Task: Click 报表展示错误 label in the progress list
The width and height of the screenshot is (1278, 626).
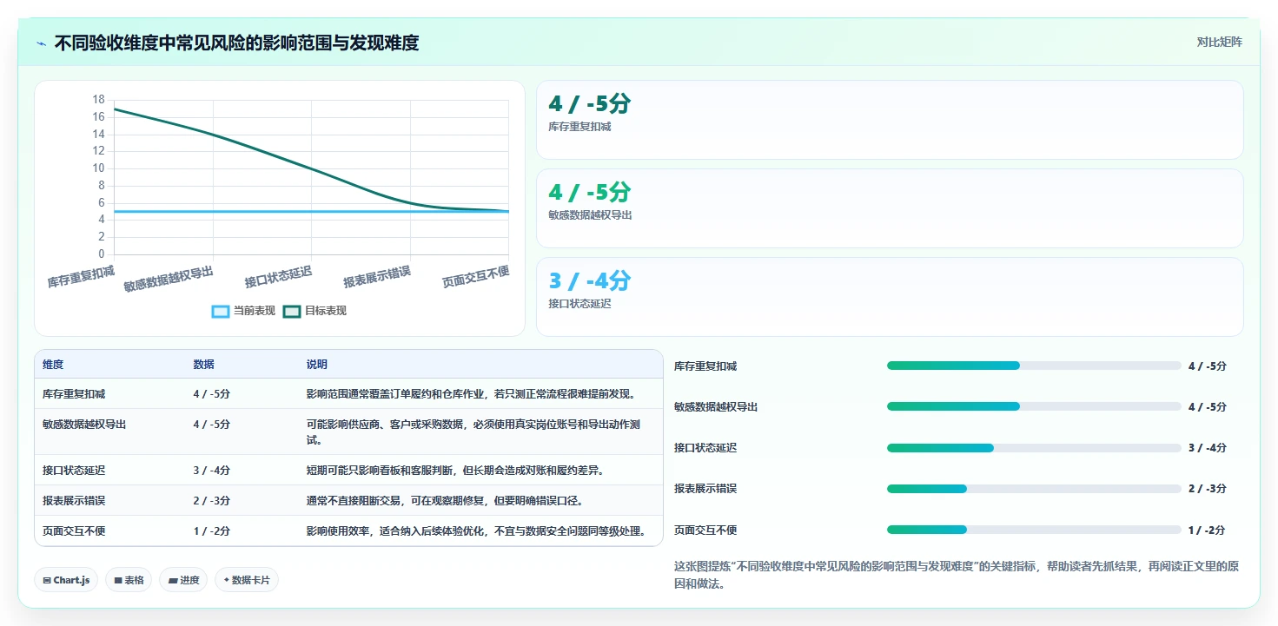Action: 705,489
